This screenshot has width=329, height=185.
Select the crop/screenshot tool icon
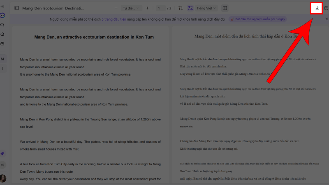(181, 8)
